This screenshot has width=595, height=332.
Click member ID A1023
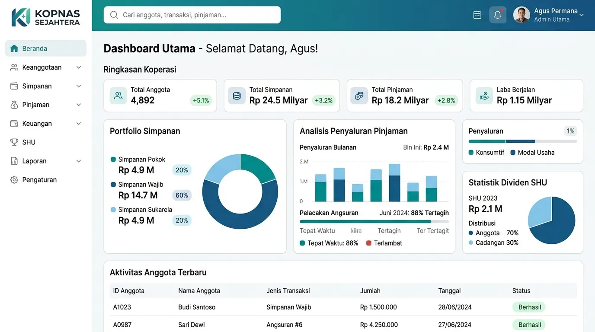click(122, 307)
